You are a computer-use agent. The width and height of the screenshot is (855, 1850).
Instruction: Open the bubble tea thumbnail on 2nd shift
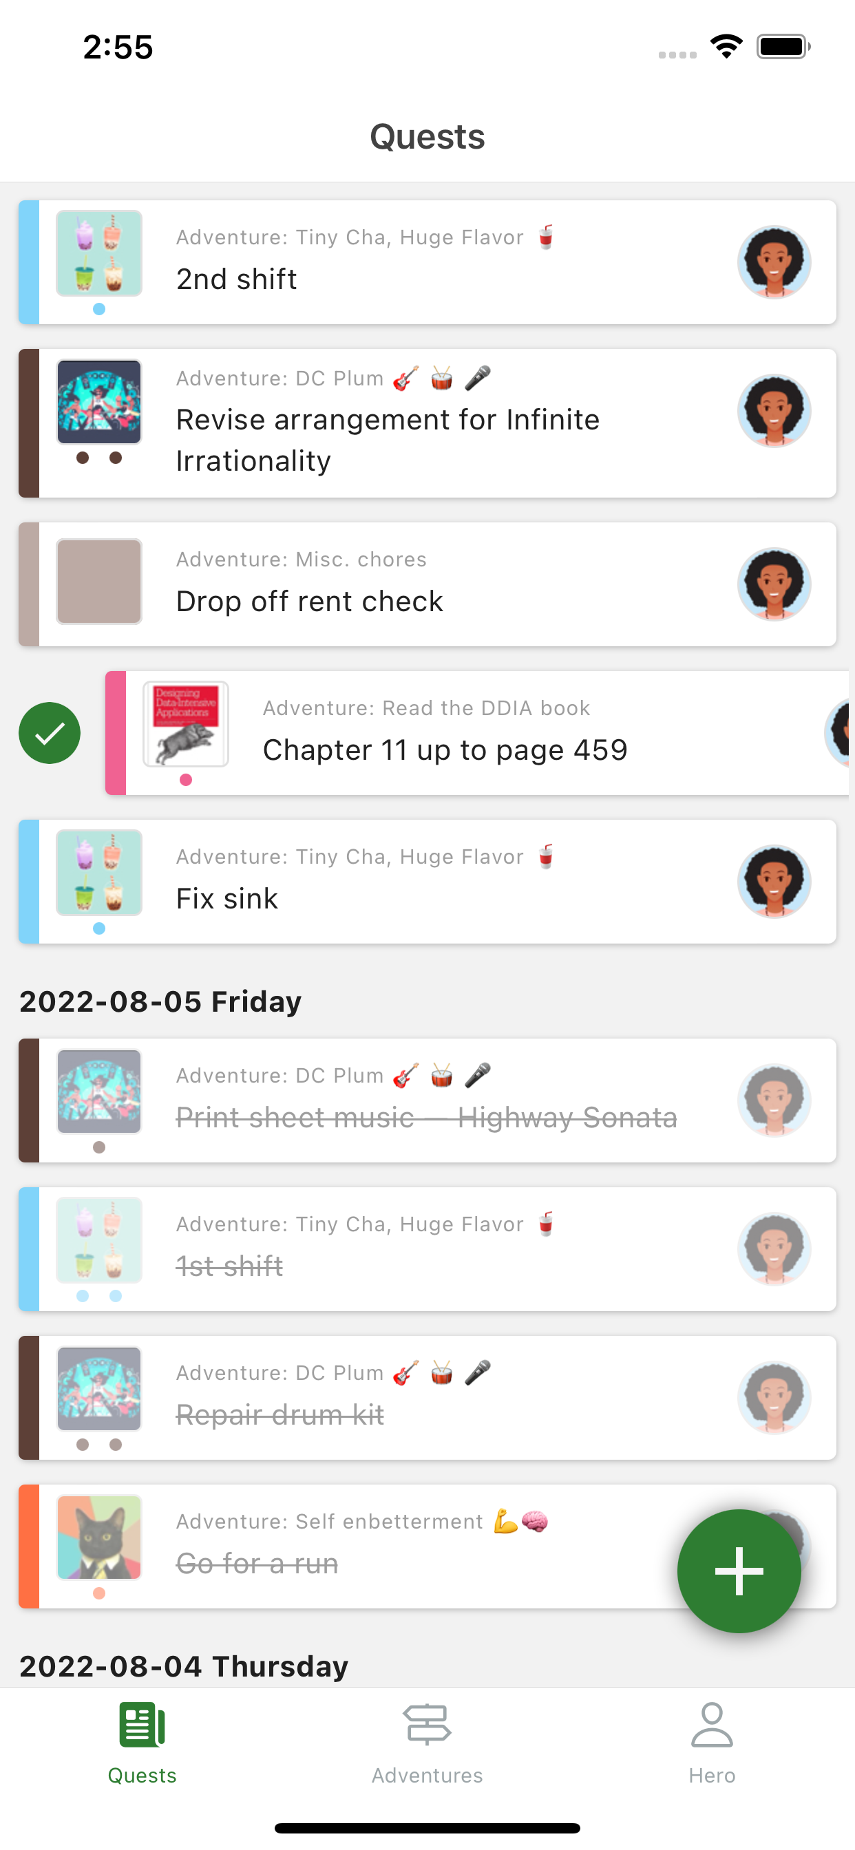pos(99,253)
